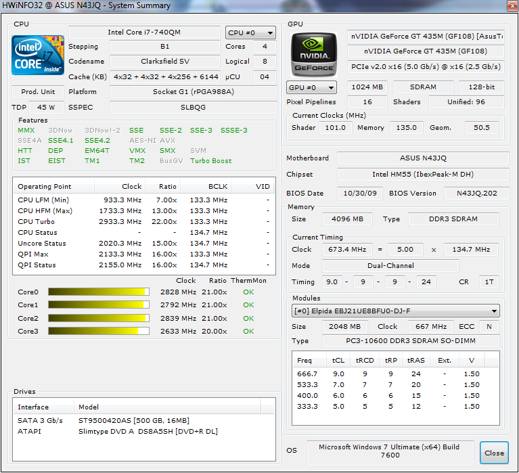Click the PCIe v2.0 x16 bus field
519x473 pixels.
pos(426,67)
